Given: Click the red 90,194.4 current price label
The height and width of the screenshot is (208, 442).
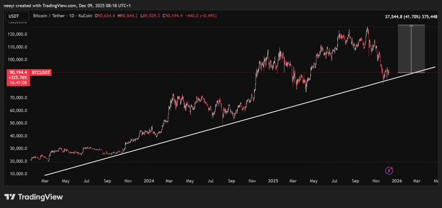Looking at the screenshot, I should [18, 73].
